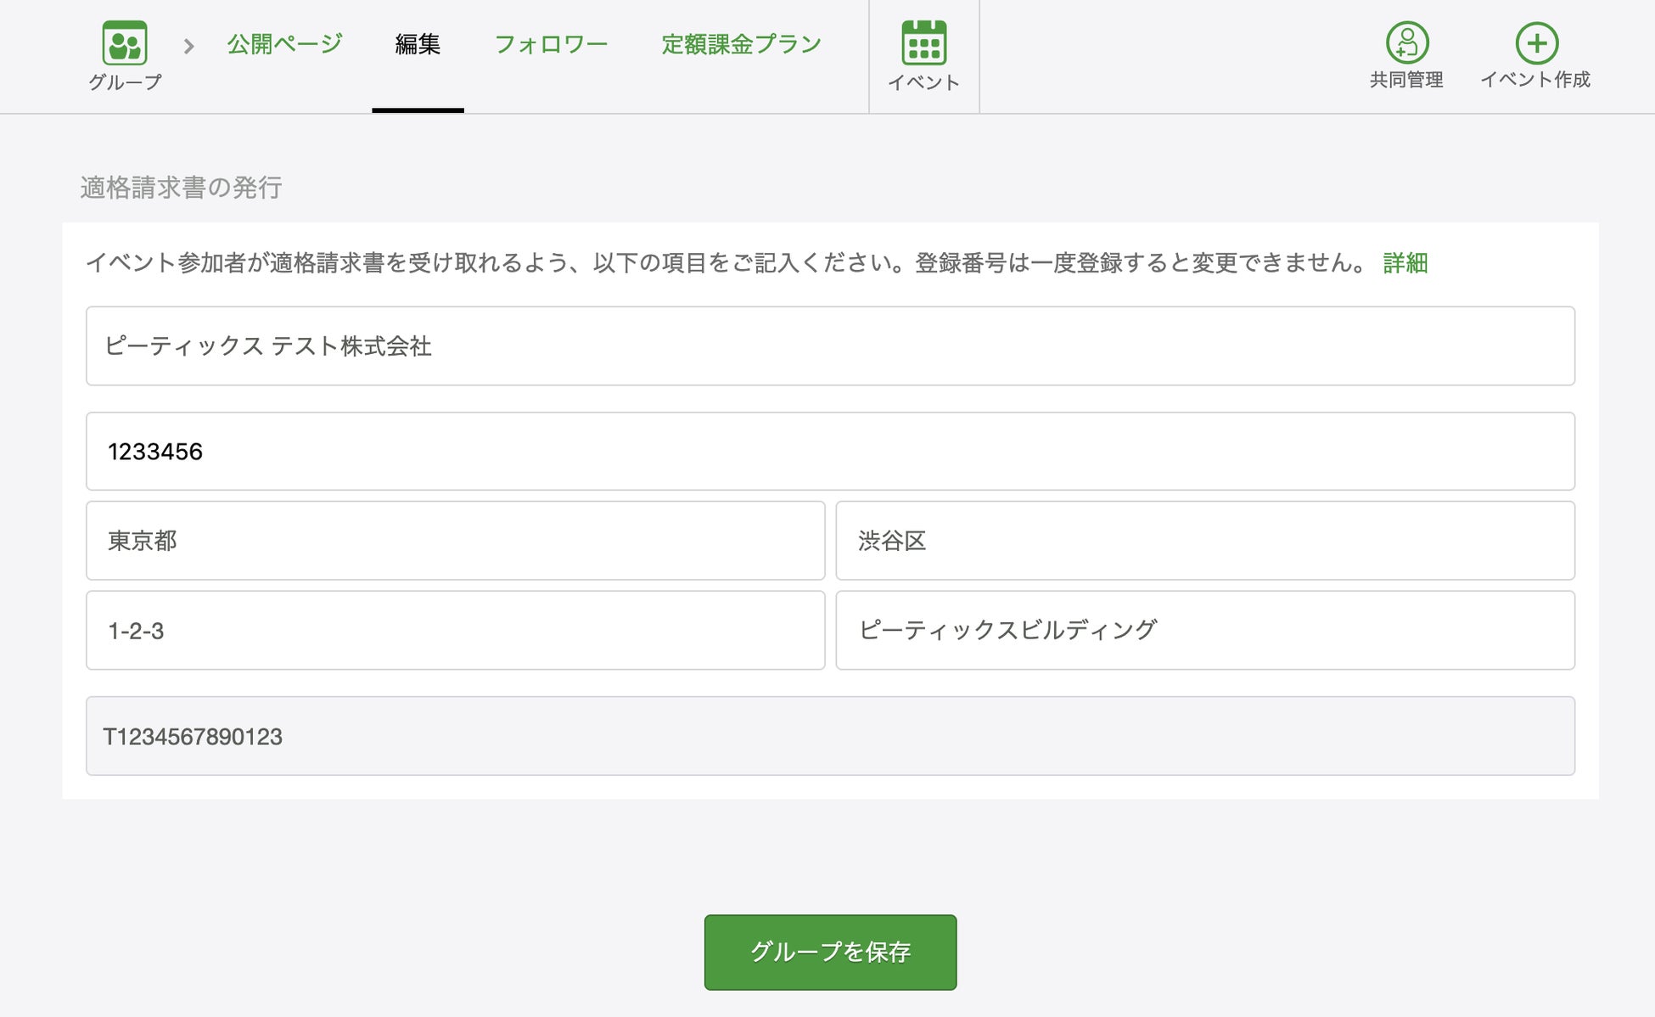
Task: Click the company name input field
Action: [829, 346]
